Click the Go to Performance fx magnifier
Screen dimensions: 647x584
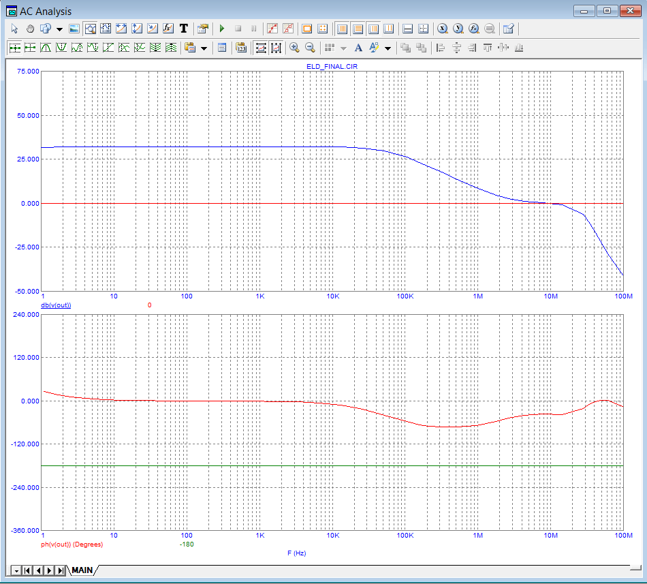point(474,29)
